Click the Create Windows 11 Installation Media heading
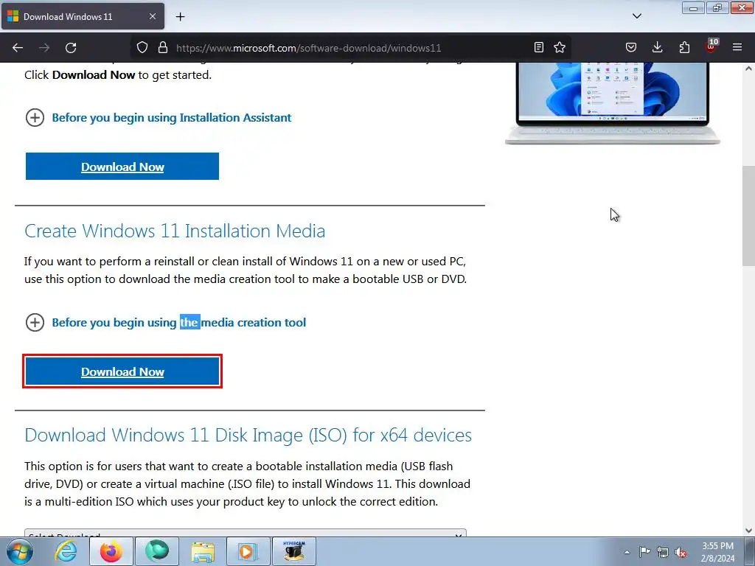Image resolution: width=755 pixels, height=566 pixels. click(175, 231)
